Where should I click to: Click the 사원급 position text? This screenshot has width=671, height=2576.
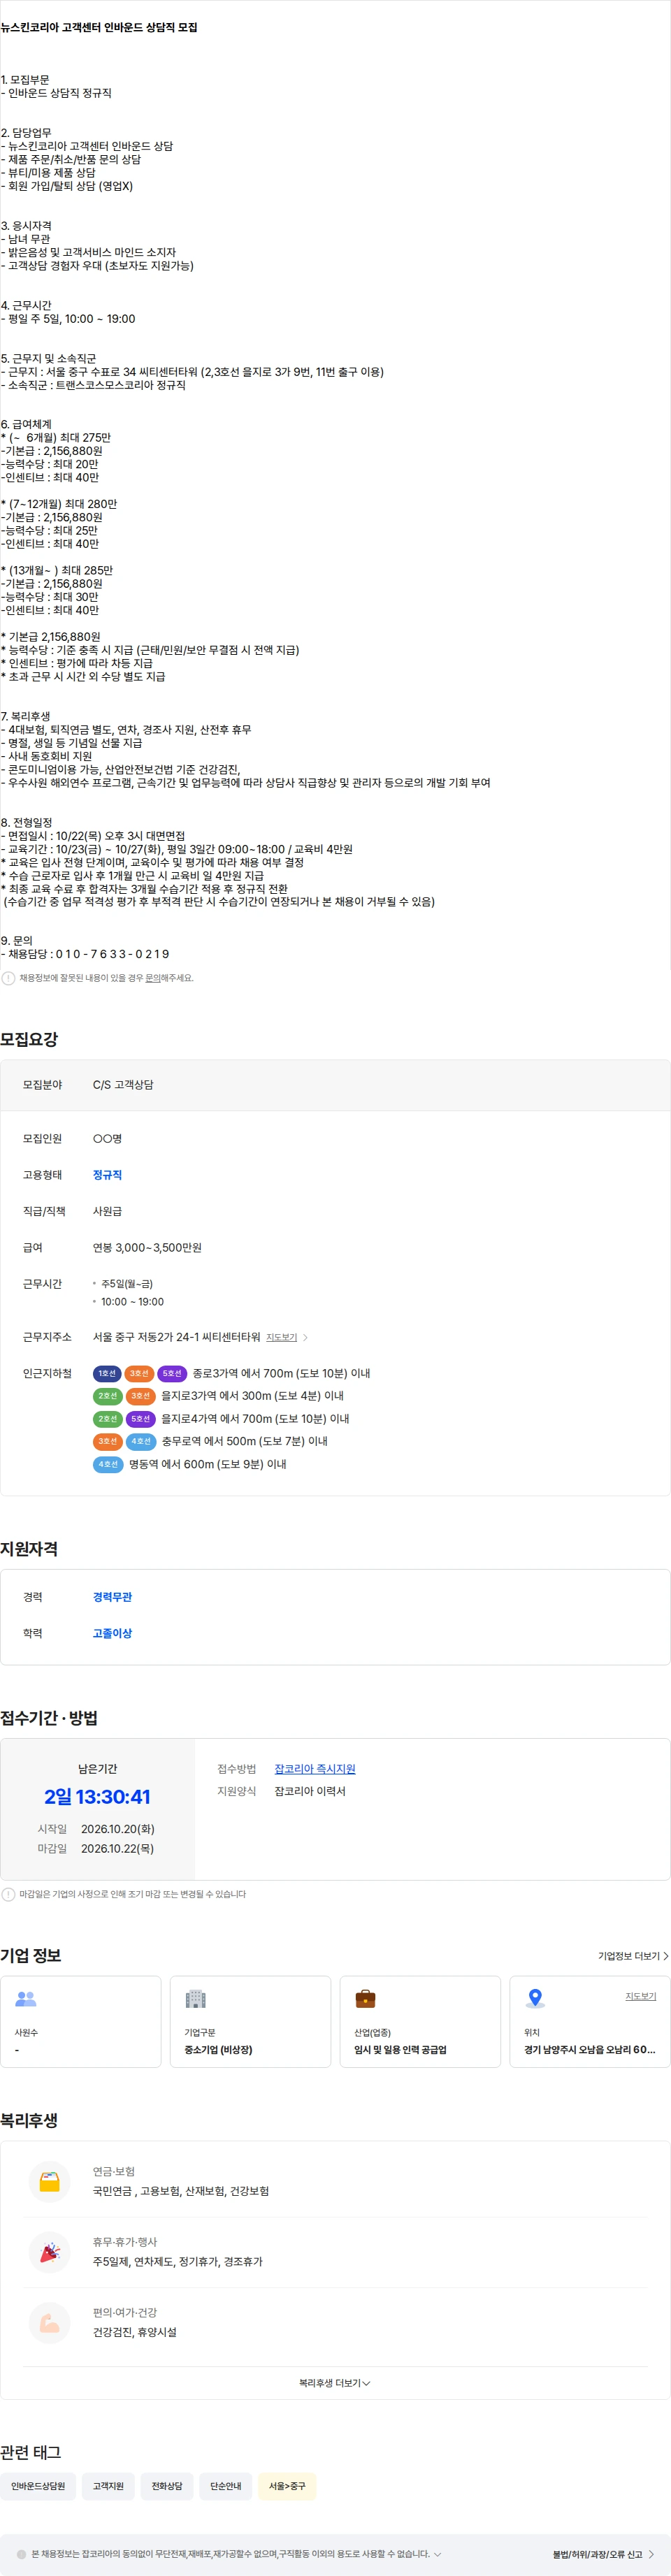coord(107,1211)
